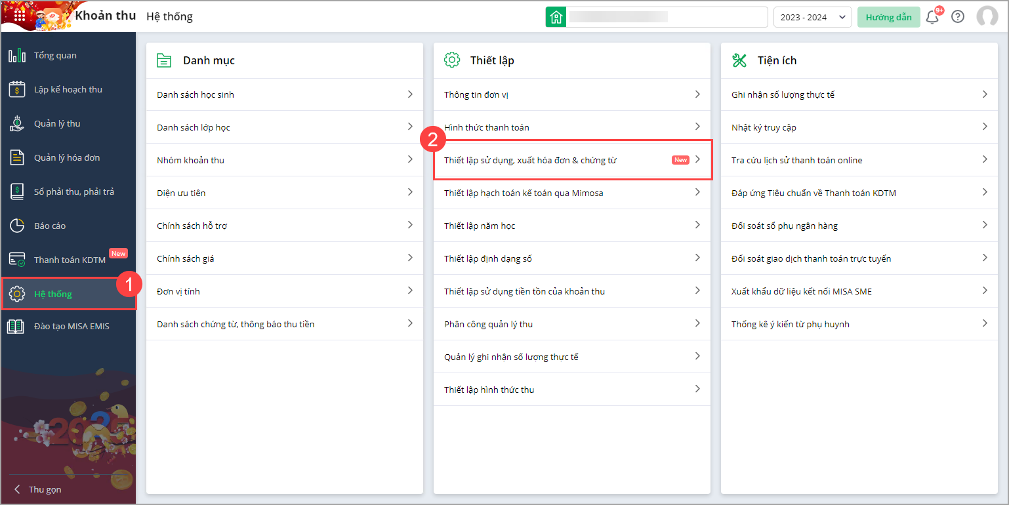
Task: Select Hệ thống in the sidebar
Action: tap(53, 294)
